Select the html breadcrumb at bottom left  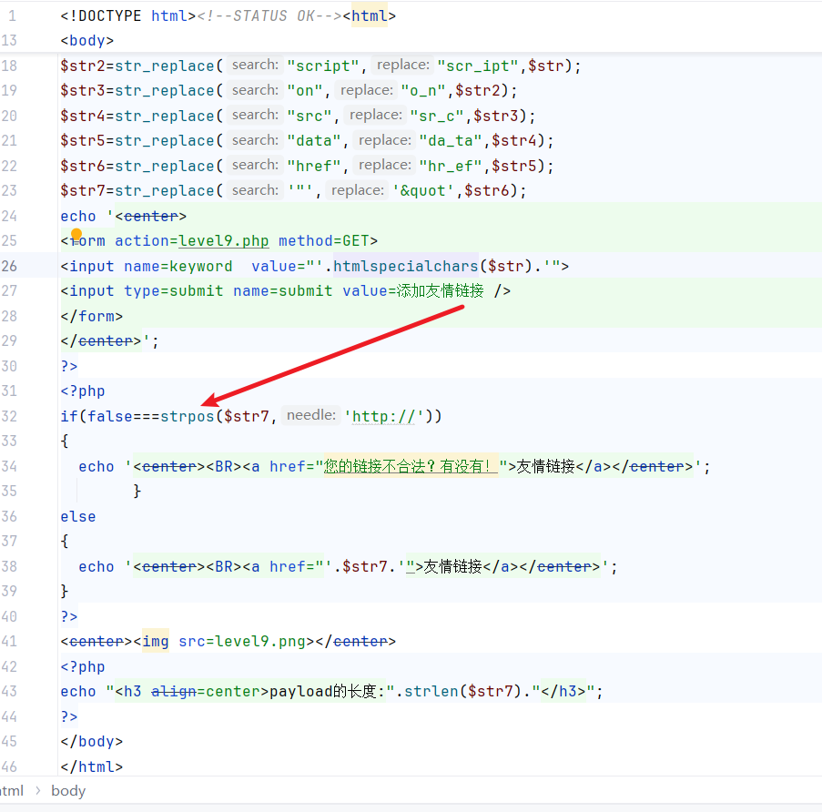pyautogui.click(x=11, y=790)
